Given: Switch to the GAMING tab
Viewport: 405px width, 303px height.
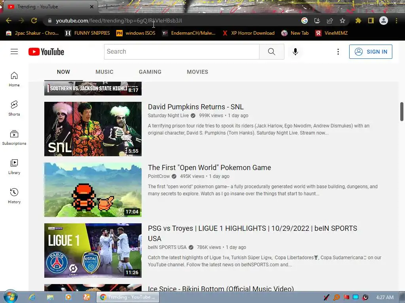Looking at the screenshot, I should coord(150,72).
